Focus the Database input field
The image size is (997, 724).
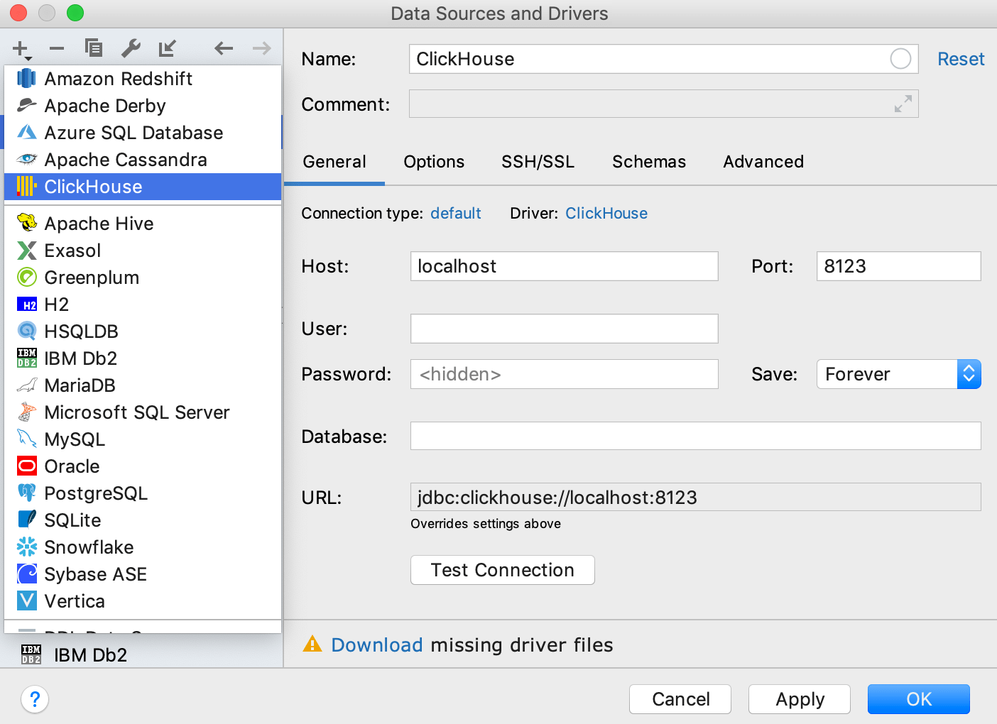[x=696, y=436]
